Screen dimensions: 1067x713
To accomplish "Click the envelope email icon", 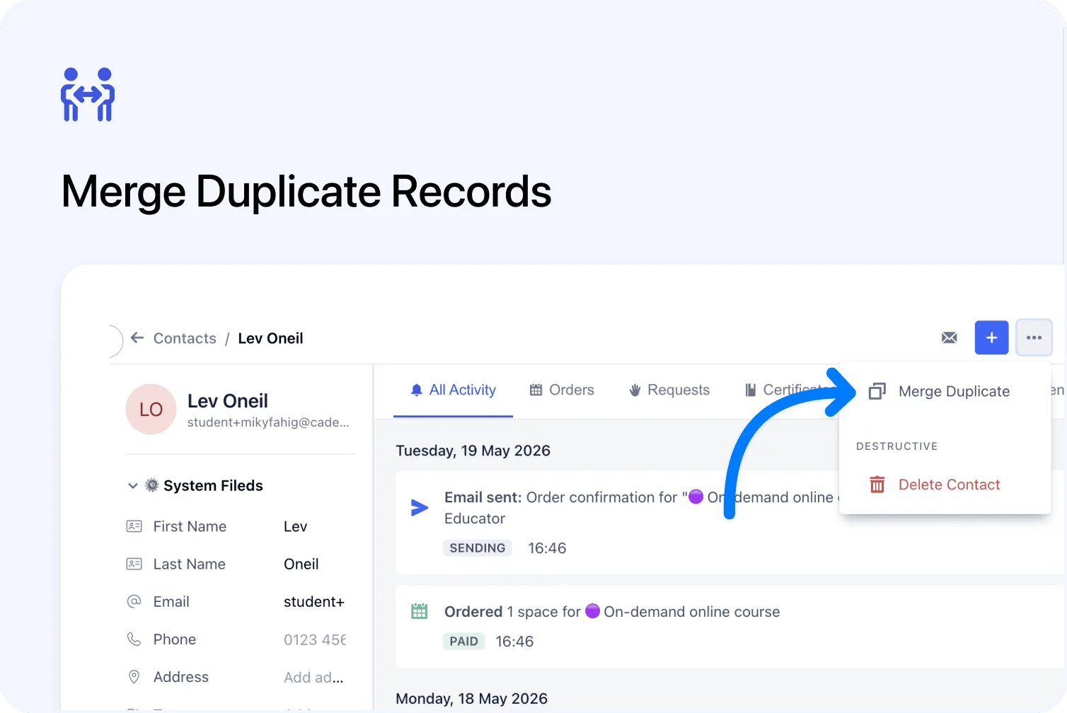I will pos(950,337).
